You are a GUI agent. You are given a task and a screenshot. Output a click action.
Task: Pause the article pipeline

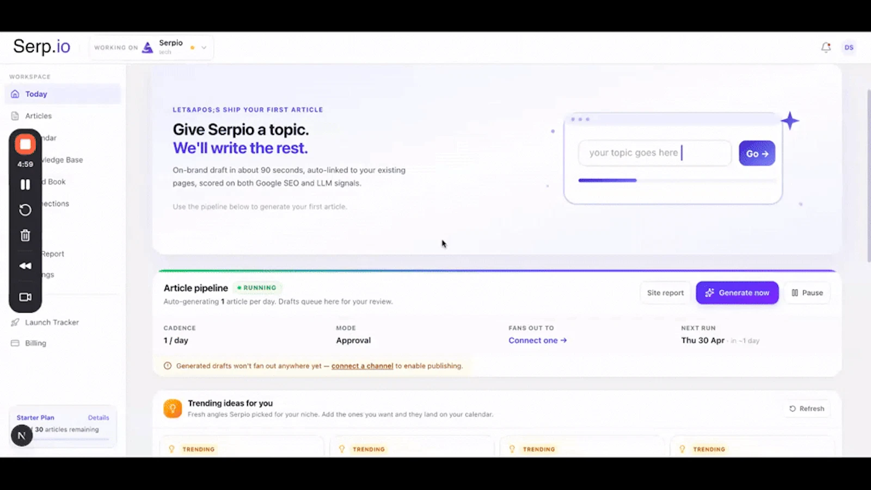pos(807,293)
